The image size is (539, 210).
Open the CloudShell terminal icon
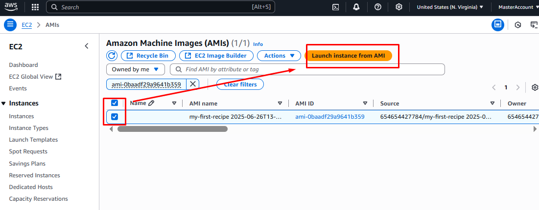[336, 7]
